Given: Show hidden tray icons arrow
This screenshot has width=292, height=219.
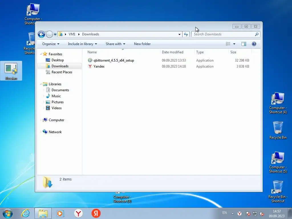Looking at the screenshot, I should click(x=232, y=214).
